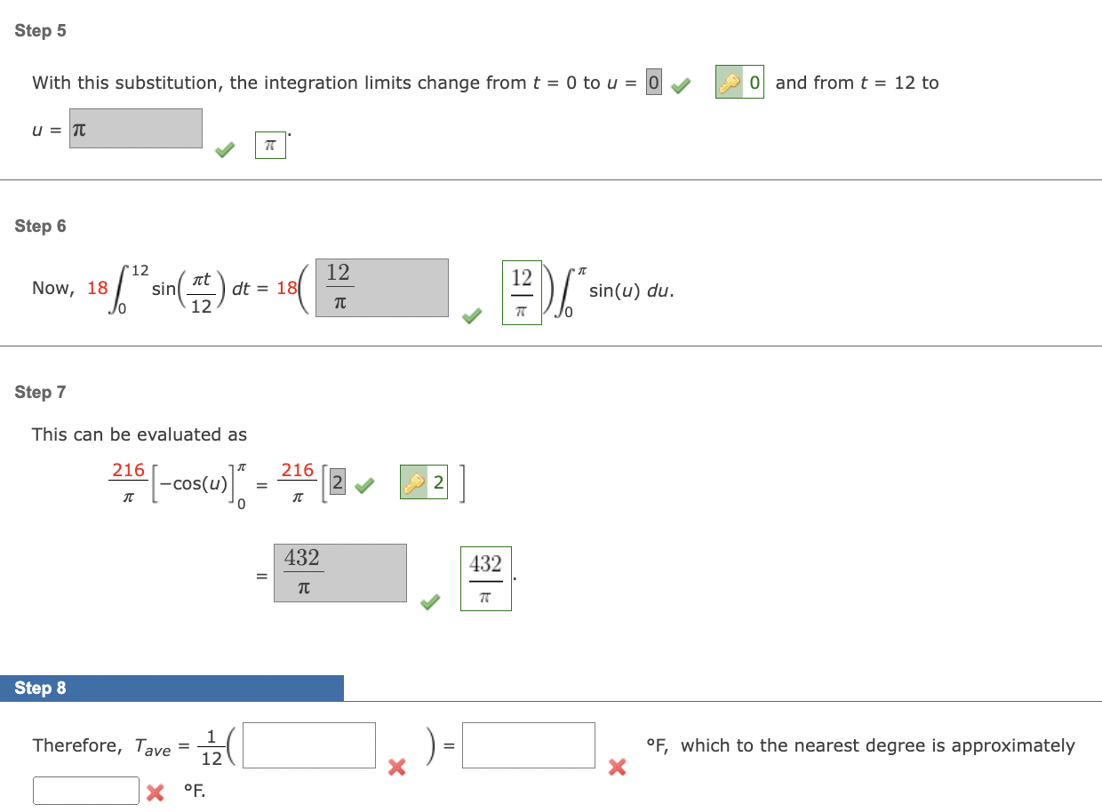This screenshot has width=1102, height=812.
Task: Select the first empty answer box in Step 8
Action: coord(309,745)
